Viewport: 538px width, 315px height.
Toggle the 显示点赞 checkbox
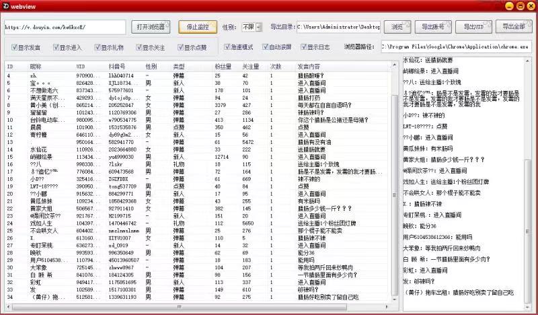pos(182,48)
